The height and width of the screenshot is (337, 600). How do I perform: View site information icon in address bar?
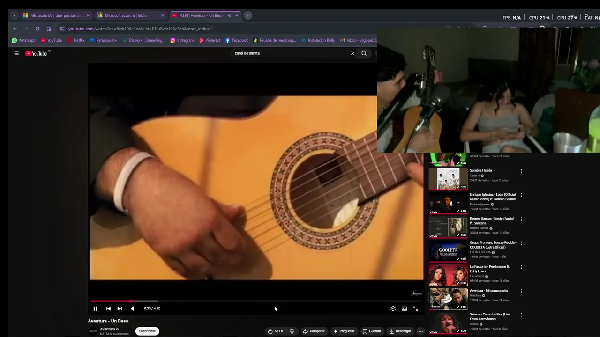62,29
